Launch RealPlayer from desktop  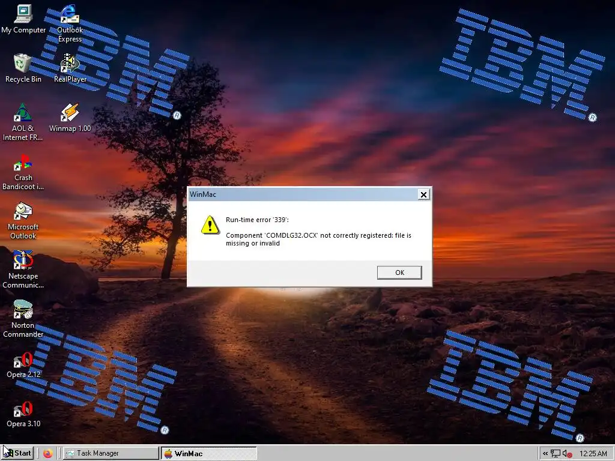[x=70, y=68]
